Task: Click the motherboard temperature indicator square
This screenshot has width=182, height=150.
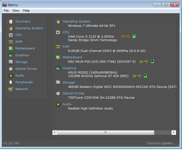Action: tap(152, 61)
